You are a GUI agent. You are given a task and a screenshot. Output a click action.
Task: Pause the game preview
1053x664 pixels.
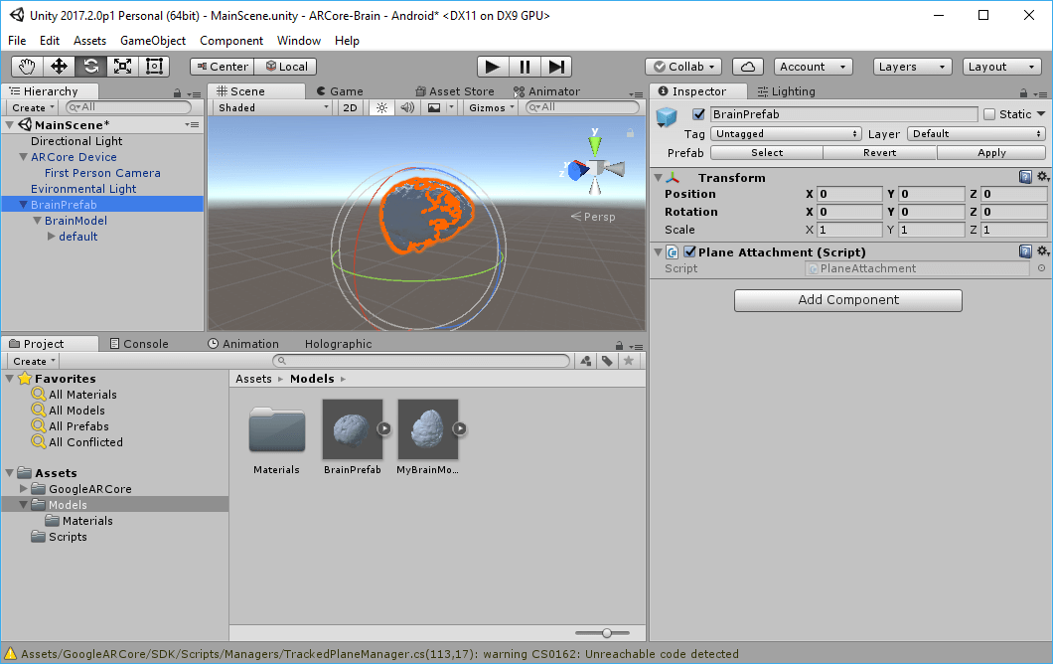click(525, 67)
